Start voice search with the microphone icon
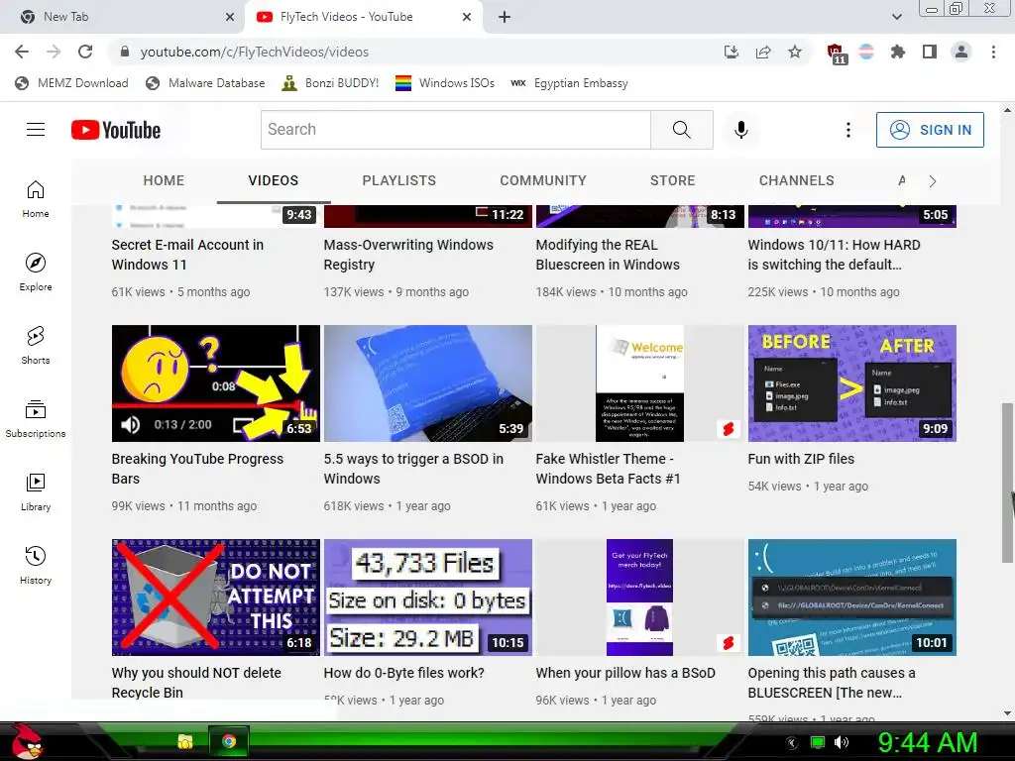 (741, 130)
